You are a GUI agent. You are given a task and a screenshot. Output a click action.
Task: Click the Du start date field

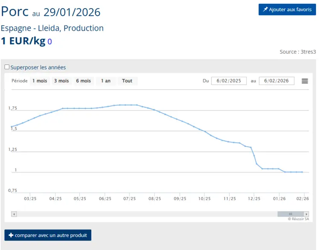[228, 81]
